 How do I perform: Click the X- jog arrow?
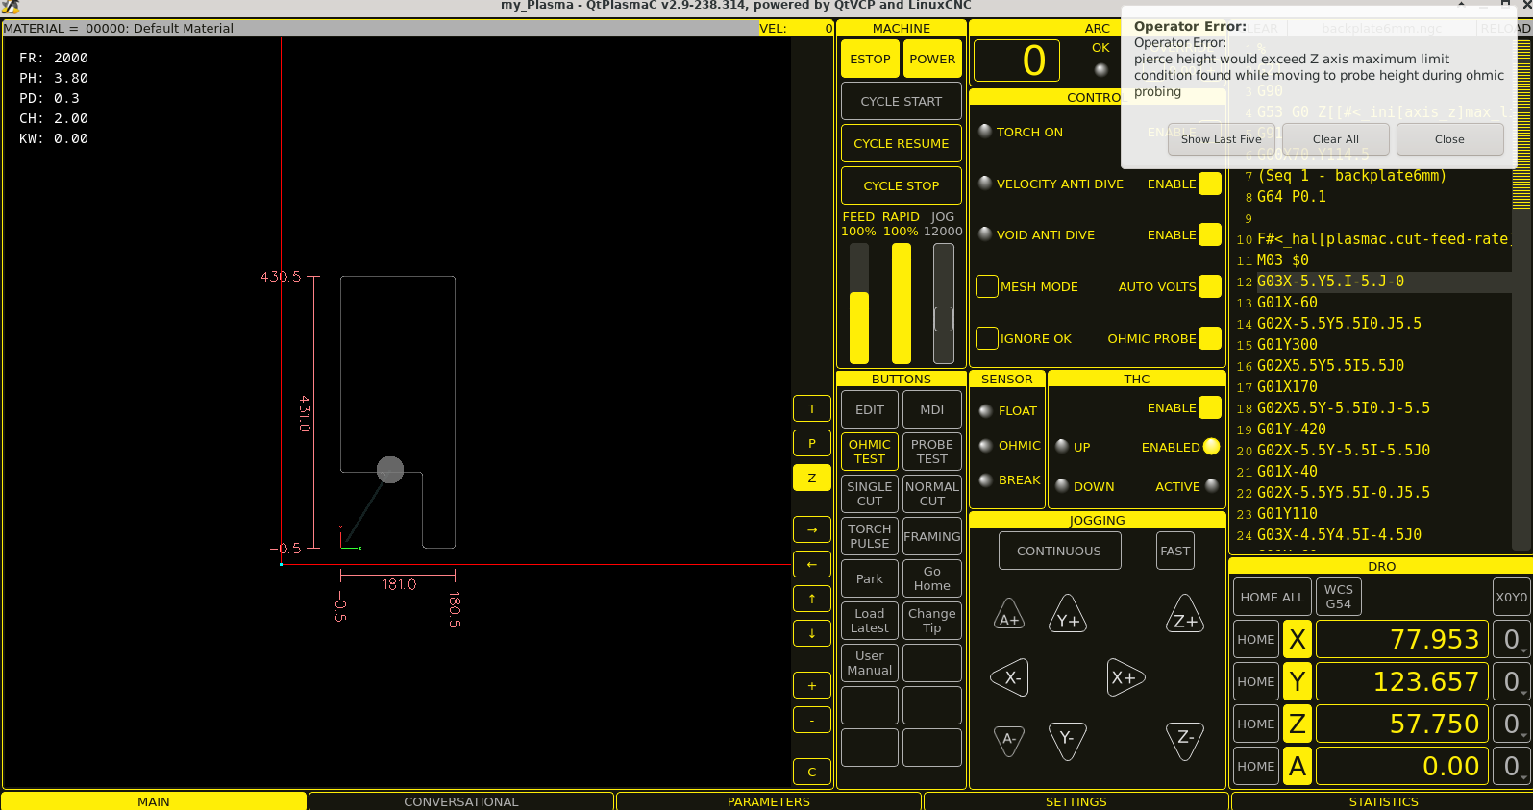1010,677
